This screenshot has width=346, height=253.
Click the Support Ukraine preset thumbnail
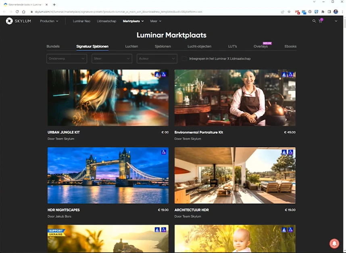point(108,239)
